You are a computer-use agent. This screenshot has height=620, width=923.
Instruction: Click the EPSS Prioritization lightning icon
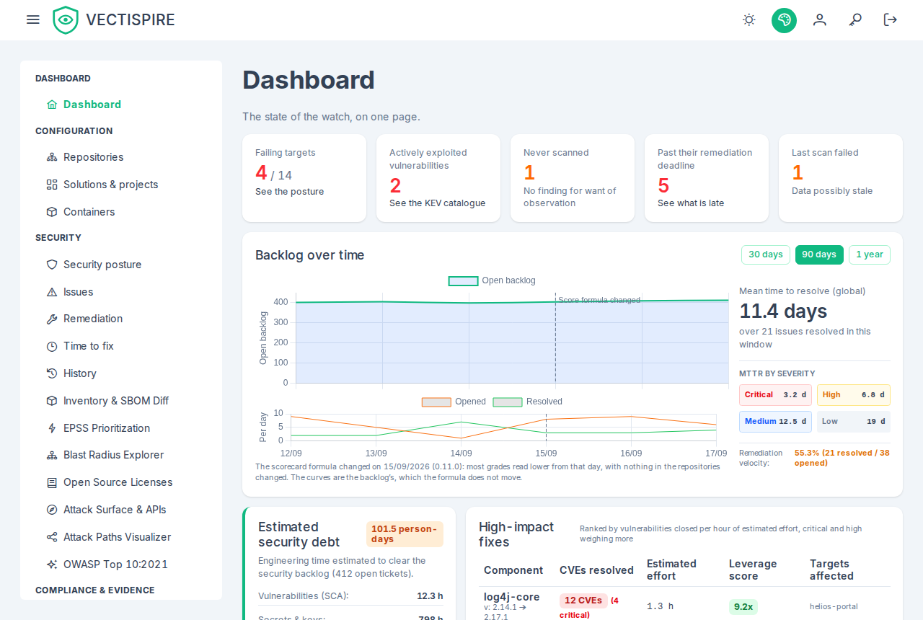[x=52, y=428]
